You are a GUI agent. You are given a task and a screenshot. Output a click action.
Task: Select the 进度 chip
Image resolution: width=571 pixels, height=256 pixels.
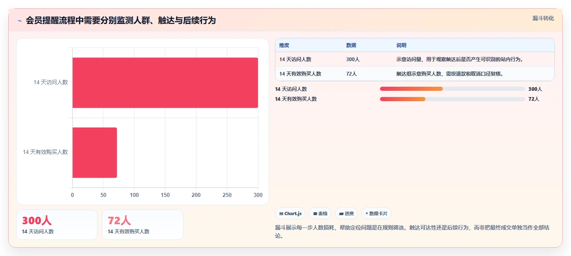pos(346,213)
